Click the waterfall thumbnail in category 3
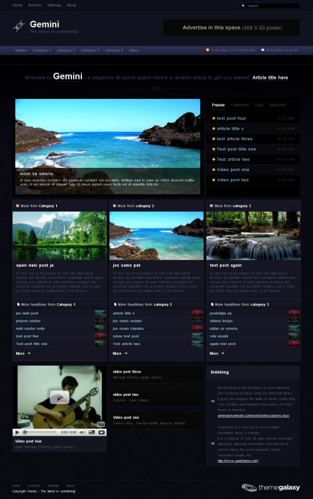313x499 pixels. tap(254, 236)
